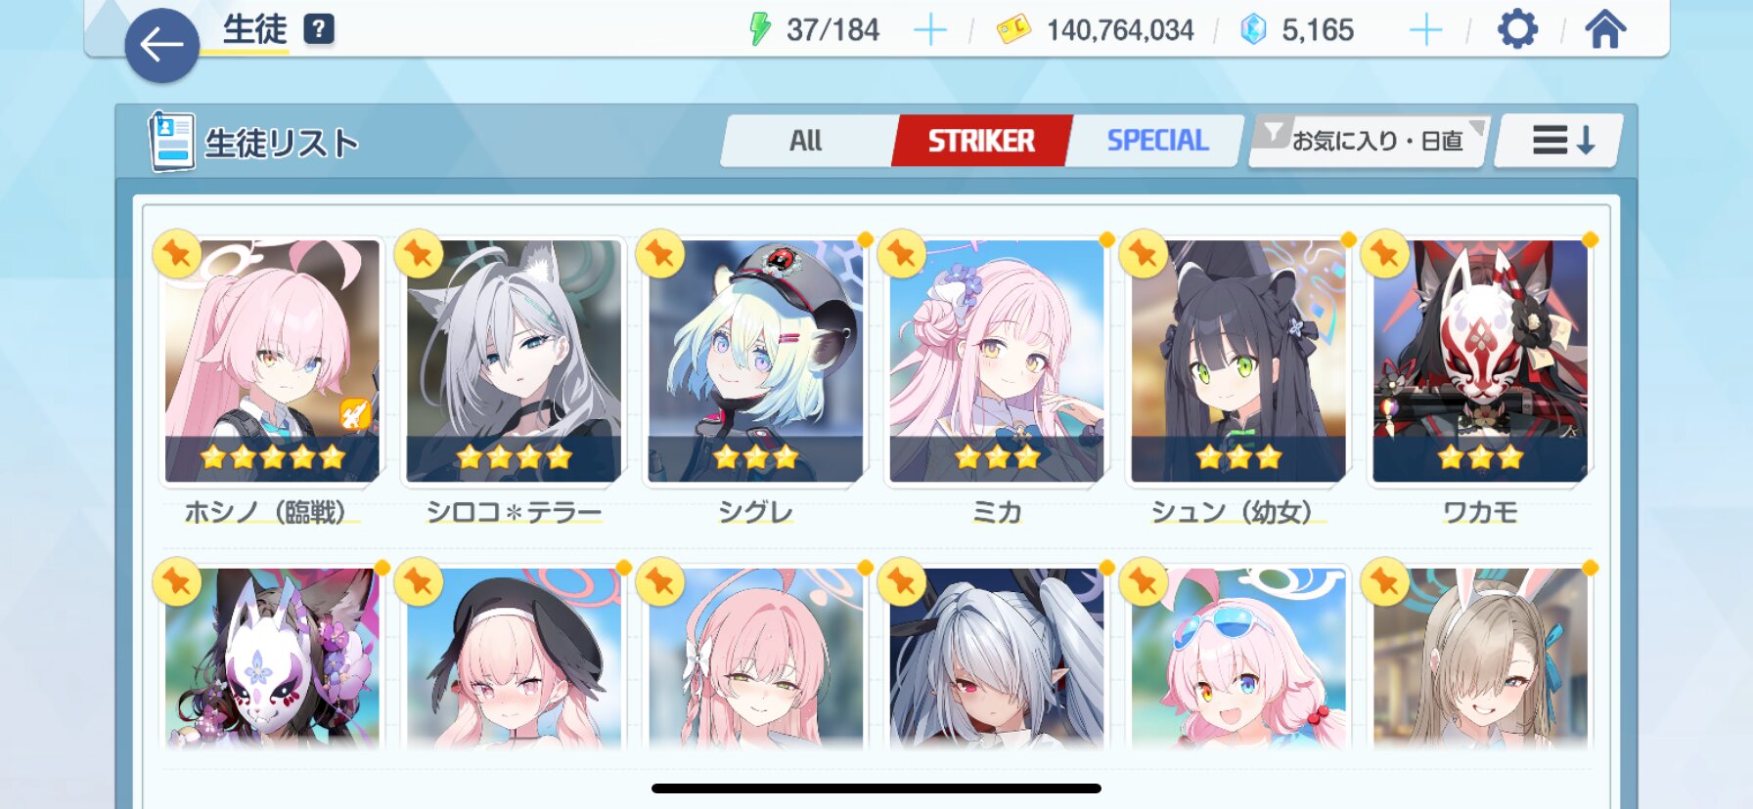Open the help question mark icon
The image size is (1753, 809).
pyautogui.click(x=319, y=29)
